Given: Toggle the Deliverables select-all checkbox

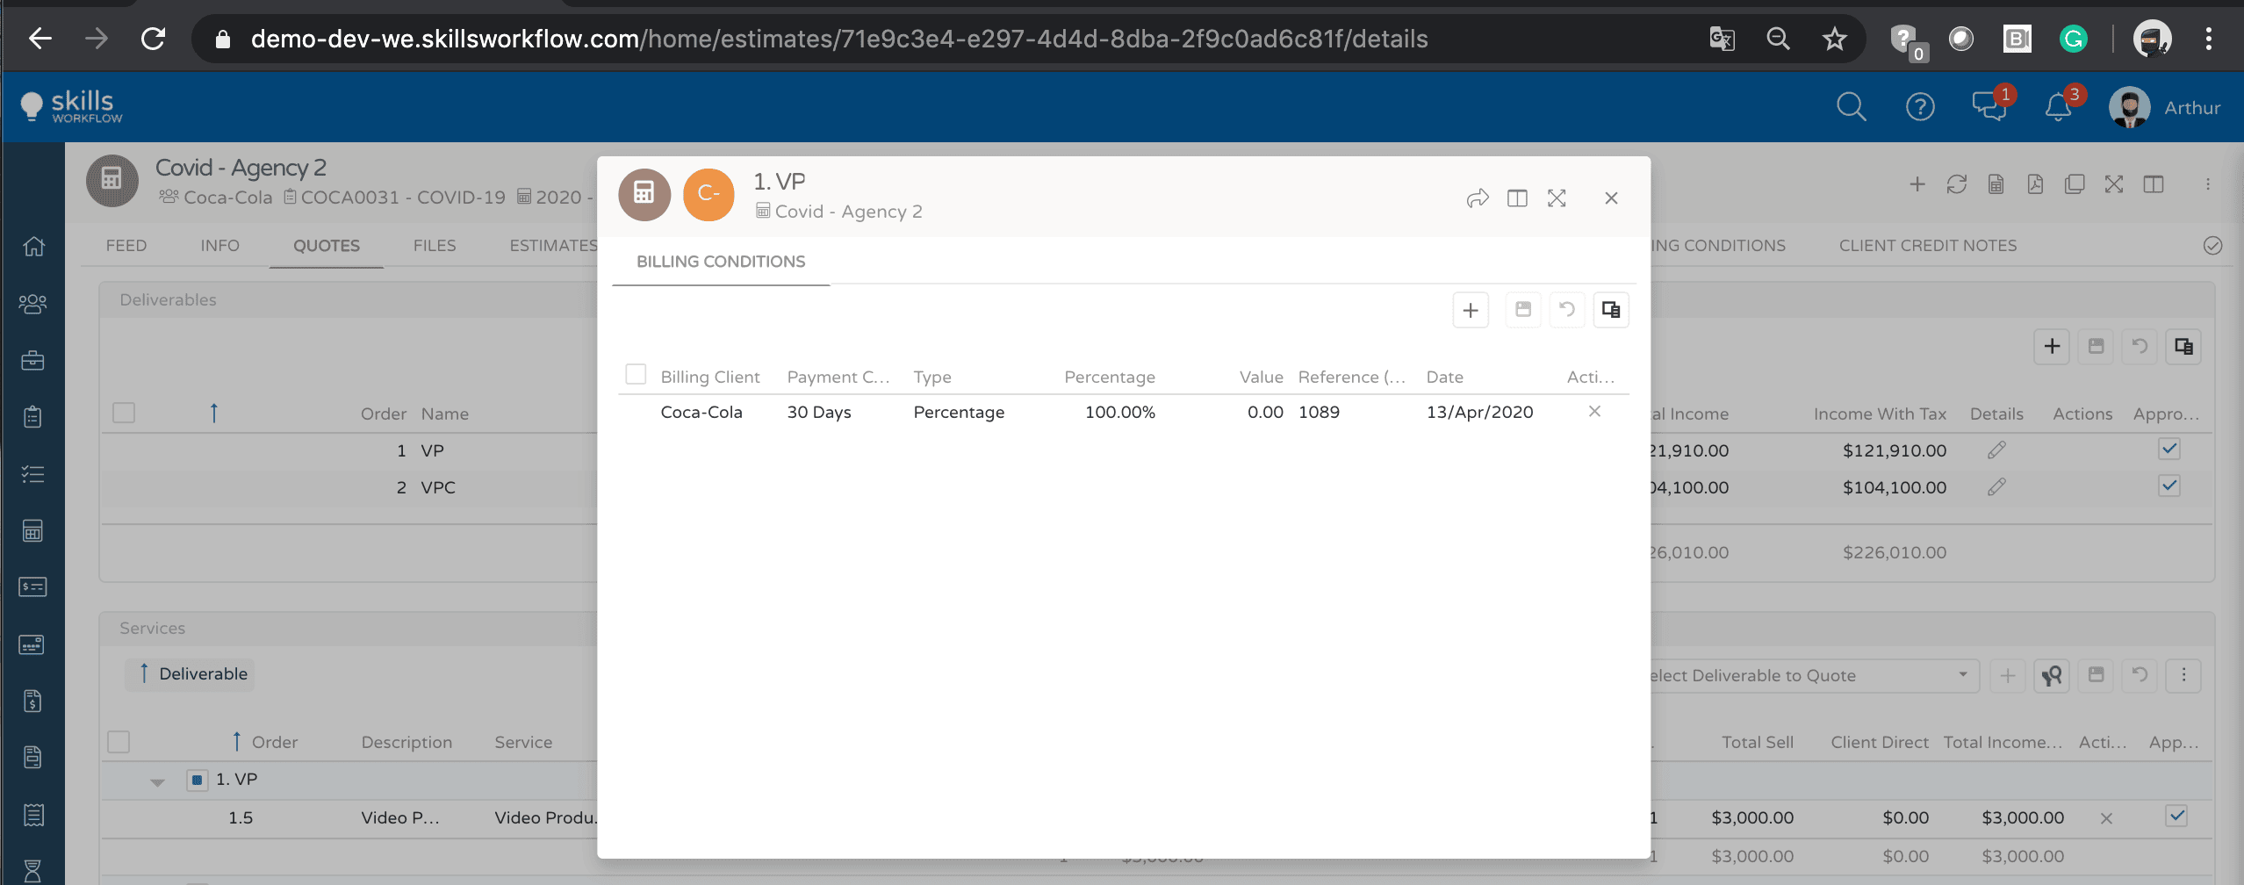Looking at the screenshot, I should [x=124, y=413].
